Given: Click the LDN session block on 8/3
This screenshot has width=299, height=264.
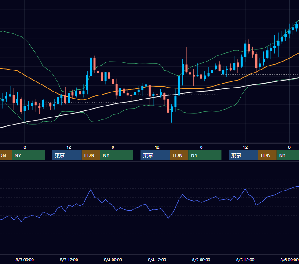Looking at the screenshot, I should click(91, 155).
